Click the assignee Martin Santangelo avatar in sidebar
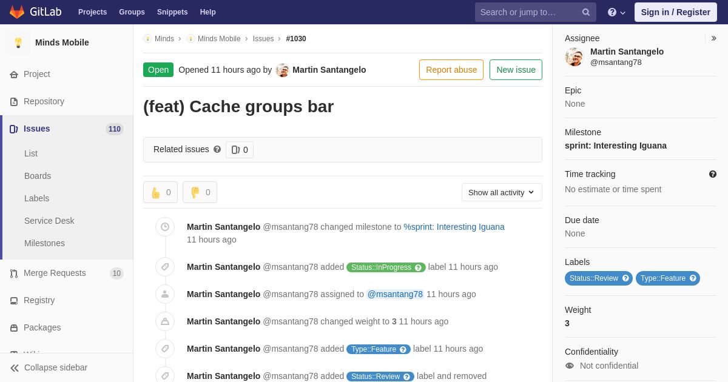 (x=574, y=57)
